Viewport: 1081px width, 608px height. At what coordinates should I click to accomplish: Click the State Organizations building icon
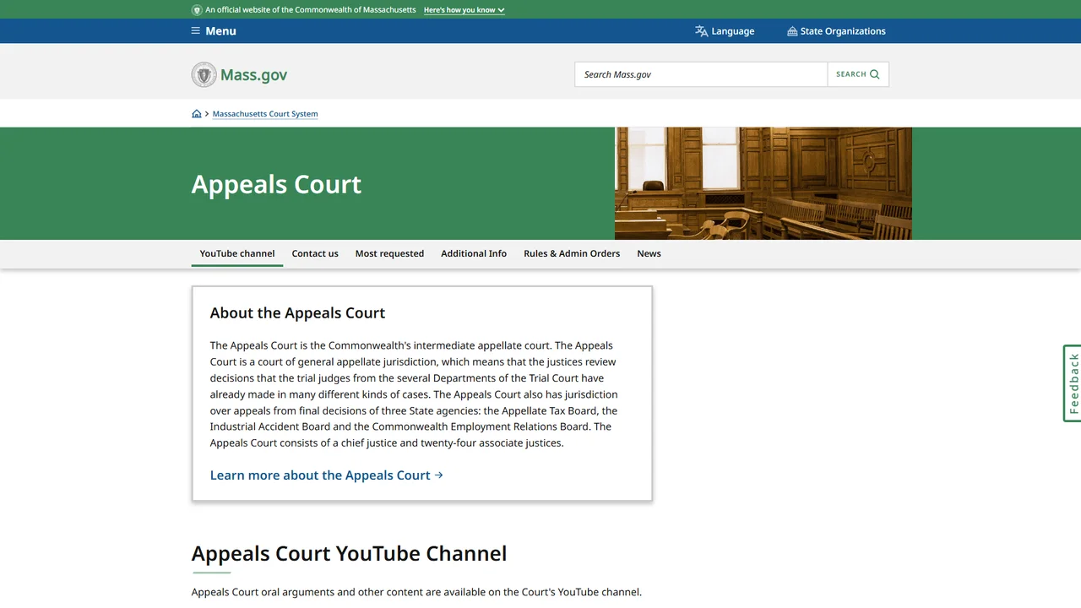[x=792, y=31]
